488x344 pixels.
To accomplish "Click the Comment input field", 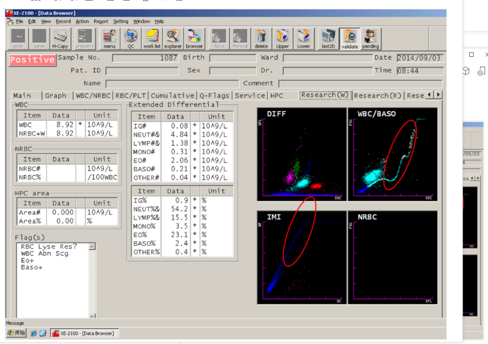I will [x=360, y=84].
